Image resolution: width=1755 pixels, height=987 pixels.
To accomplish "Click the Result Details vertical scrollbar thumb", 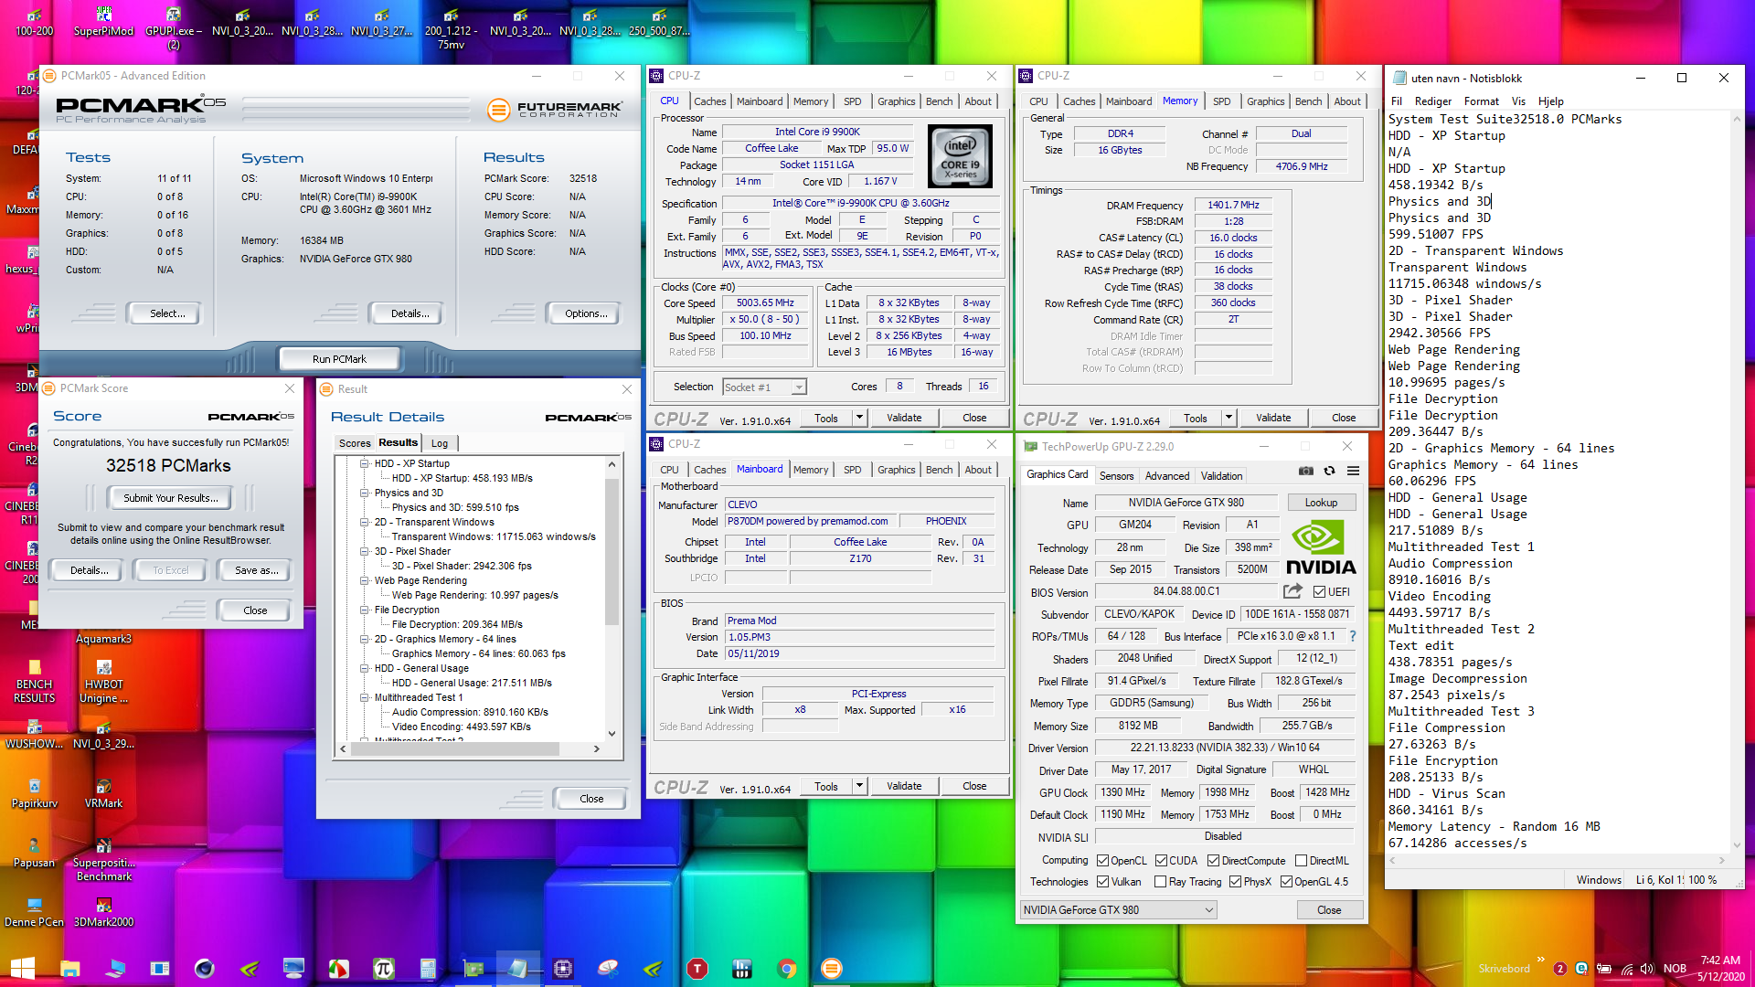I will (612, 550).
